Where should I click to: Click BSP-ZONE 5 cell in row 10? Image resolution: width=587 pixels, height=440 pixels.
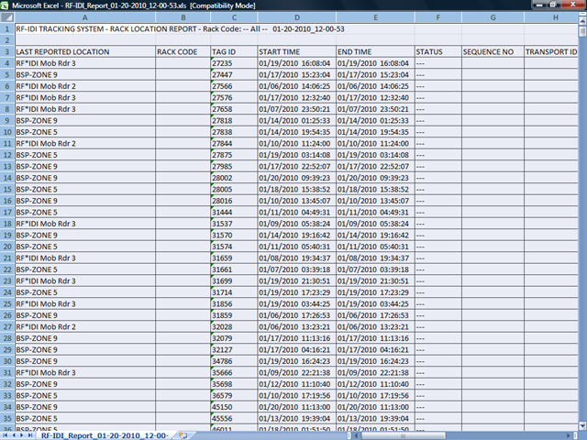pyautogui.click(x=85, y=132)
